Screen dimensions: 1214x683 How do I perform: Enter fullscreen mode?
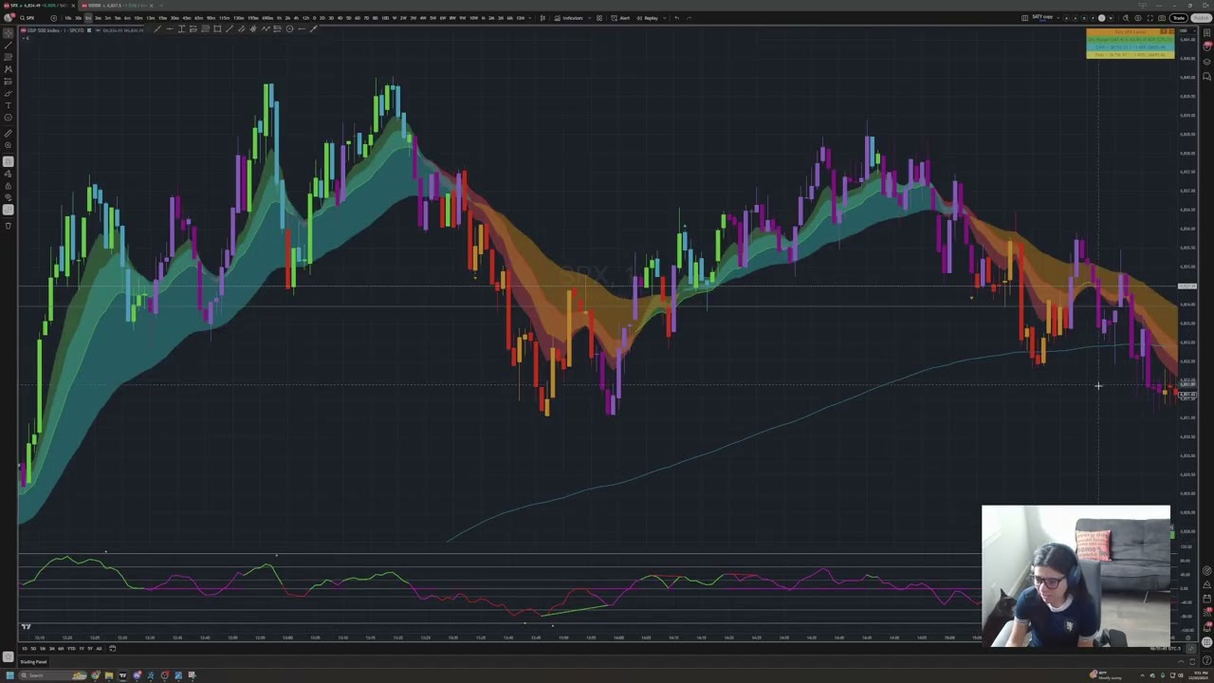tap(1150, 18)
